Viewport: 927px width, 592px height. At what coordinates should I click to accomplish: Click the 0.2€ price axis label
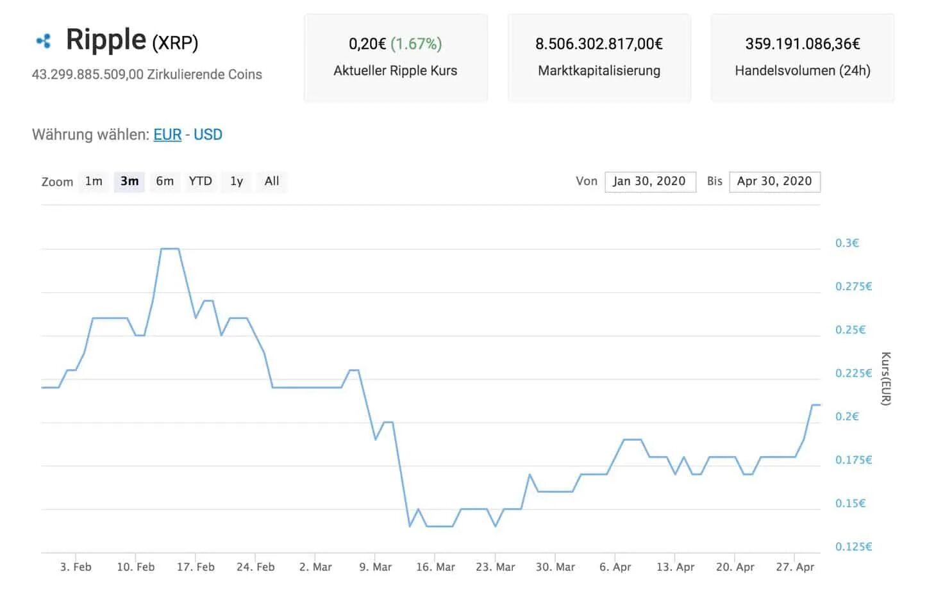pos(847,416)
